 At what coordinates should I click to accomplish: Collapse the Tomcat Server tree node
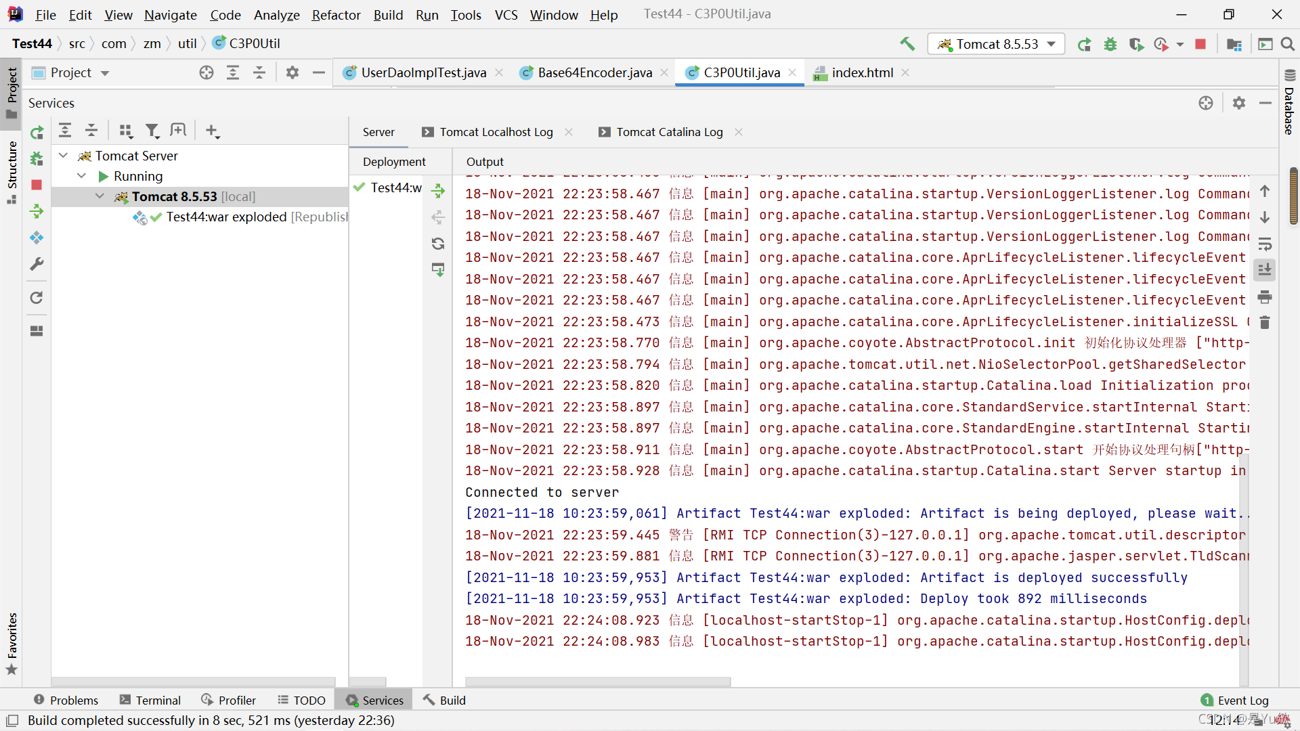pos(64,156)
